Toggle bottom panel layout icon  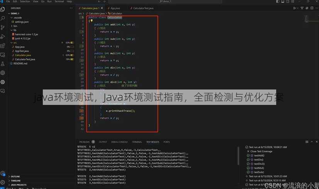click(x=283, y=2)
